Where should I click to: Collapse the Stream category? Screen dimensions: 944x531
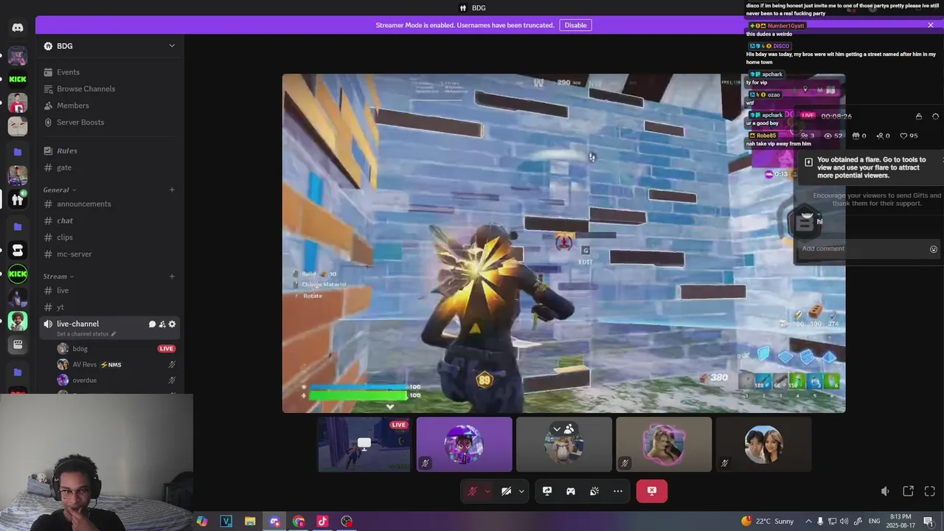[x=58, y=277]
